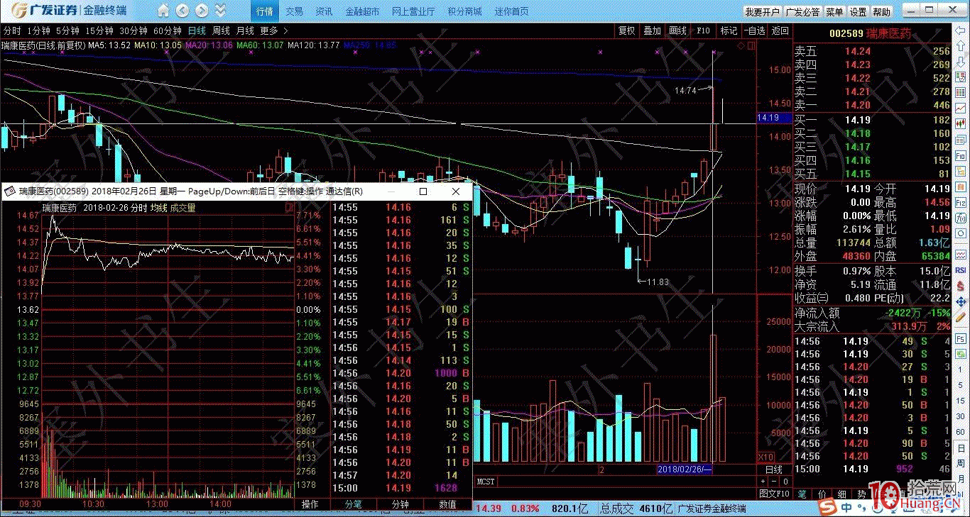Open the 菜单 menu
970x517 pixels.
click(x=834, y=12)
